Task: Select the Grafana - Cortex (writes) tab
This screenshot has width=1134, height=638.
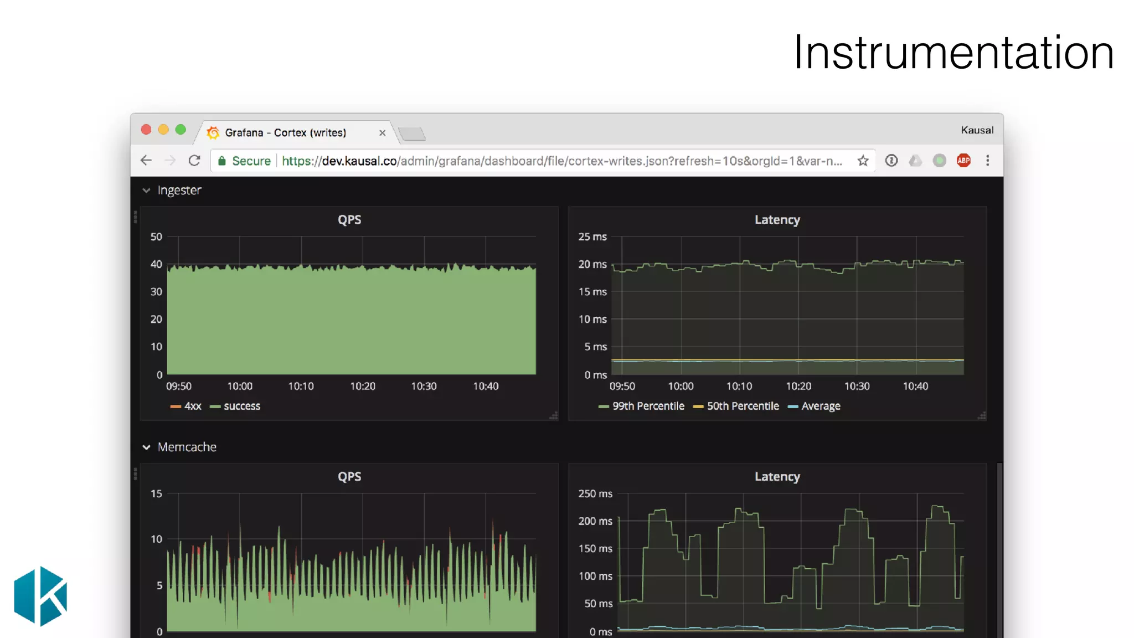Action: (x=285, y=133)
